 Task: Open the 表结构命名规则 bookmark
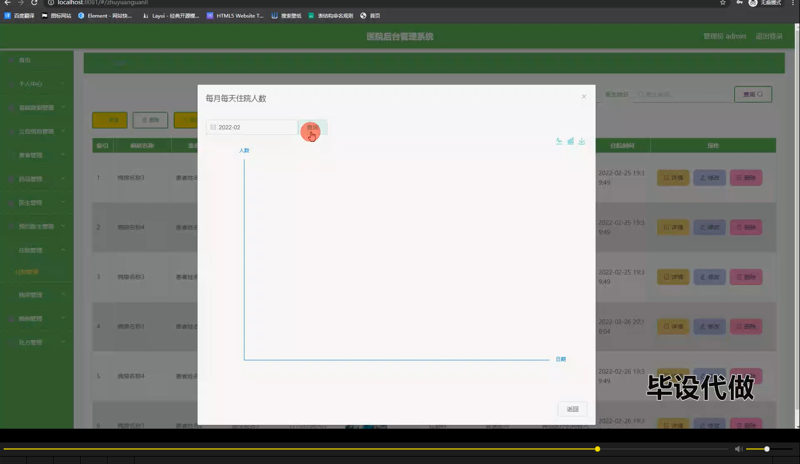(331, 16)
